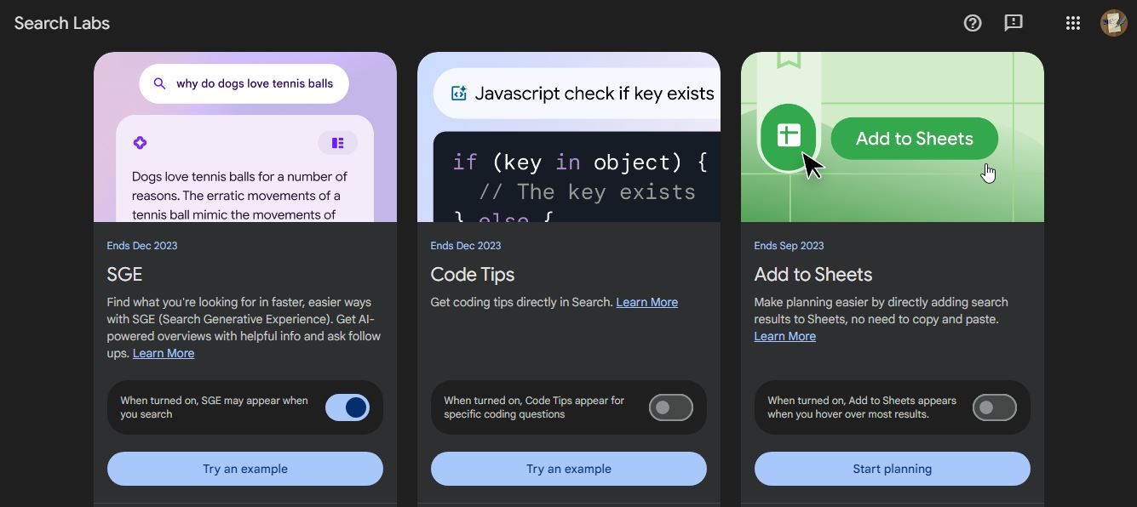Click the SGE sparkle diamond icon in the preview
1137x507 pixels.
click(141, 143)
